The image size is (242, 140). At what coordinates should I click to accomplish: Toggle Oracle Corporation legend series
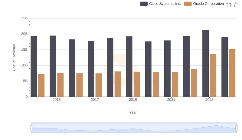[x=204, y=4]
